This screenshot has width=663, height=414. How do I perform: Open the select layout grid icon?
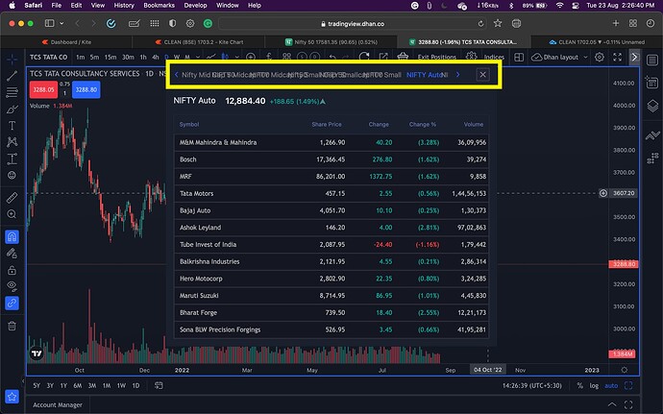tap(519, 57)
